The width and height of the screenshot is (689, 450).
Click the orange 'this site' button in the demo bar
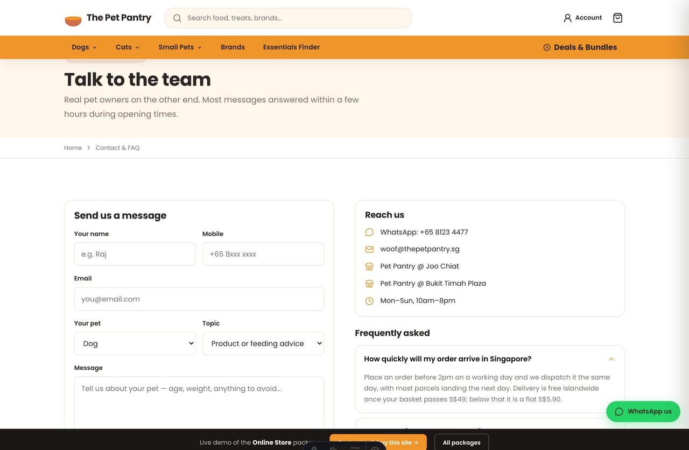tap(378, 442)
